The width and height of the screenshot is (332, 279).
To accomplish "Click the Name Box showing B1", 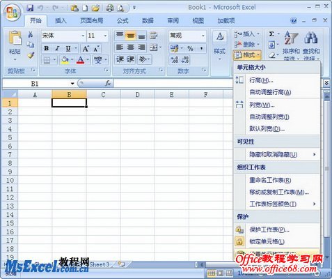I will [40, 84].
